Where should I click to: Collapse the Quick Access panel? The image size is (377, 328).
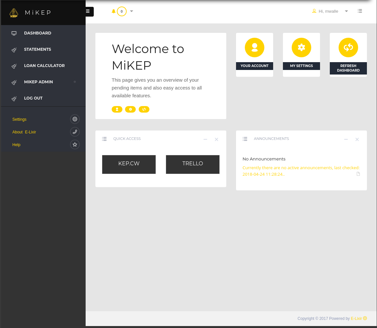(x=205, y=139)
